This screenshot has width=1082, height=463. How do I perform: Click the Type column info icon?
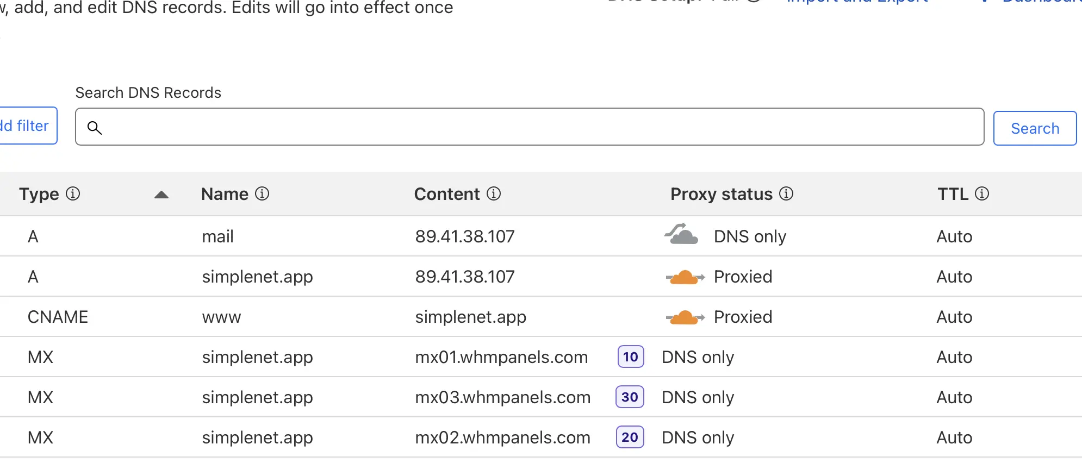73,194
